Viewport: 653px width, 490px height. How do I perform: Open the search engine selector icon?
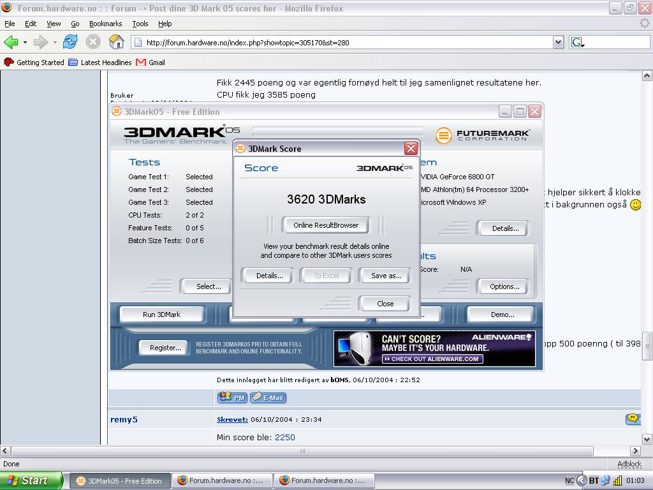[x=578, y=42]
